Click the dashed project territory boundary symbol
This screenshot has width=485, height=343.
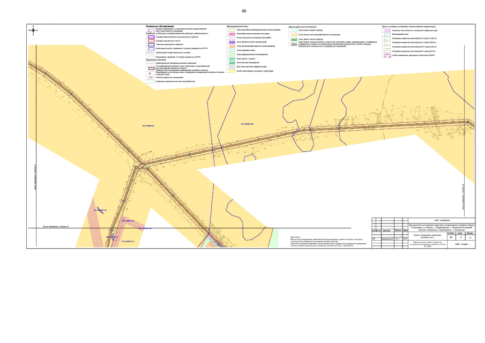click(150, 29)
